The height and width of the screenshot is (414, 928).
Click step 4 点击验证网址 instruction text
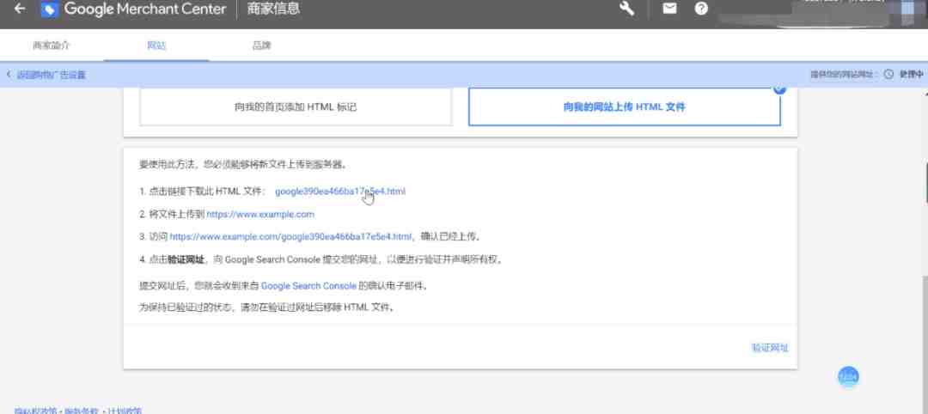pos(321,259)
